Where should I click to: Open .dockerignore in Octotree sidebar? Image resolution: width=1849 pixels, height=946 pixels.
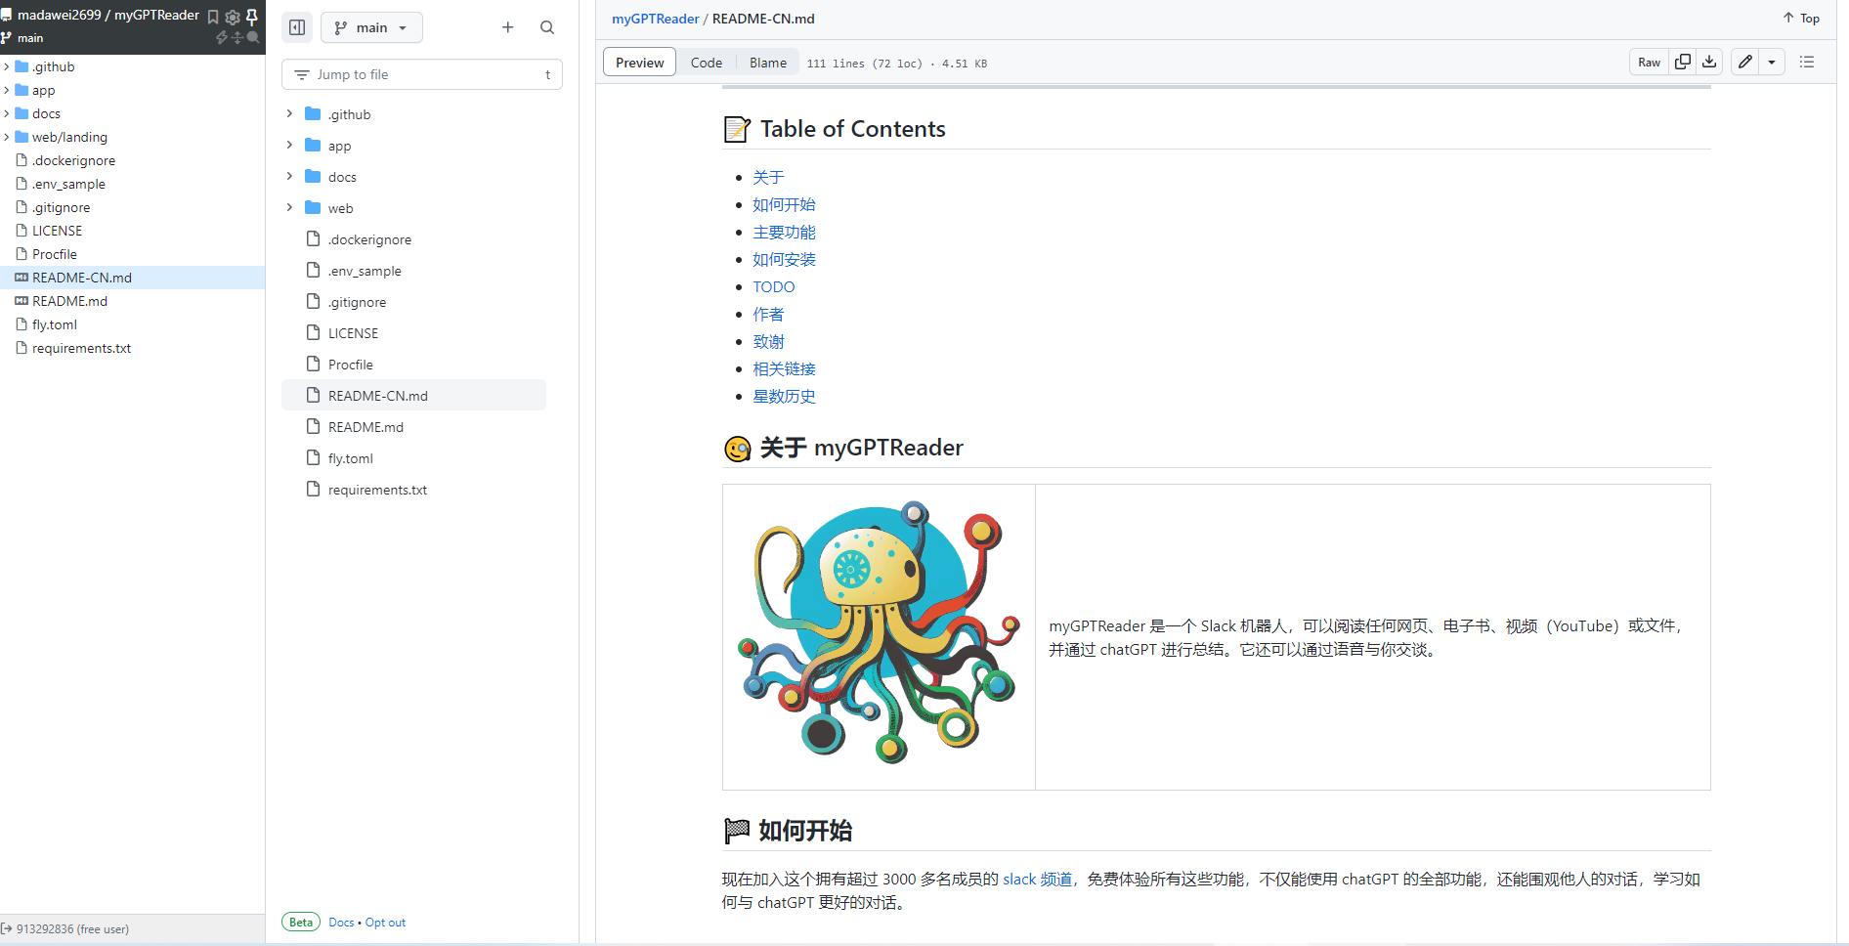(73, 160)
